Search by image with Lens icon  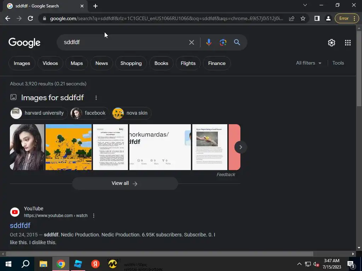tap(223, 42)
